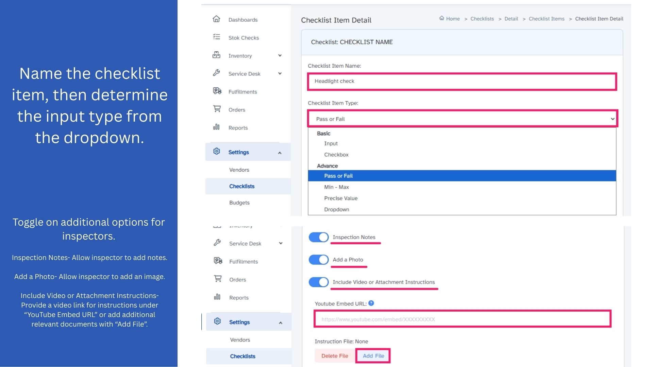The height and width of the screenshot is (367, 653).
Task: Click the Youtube Embed URL help icon
Action: 371,303
